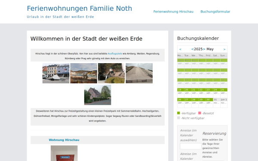Viewport: 258px width, 161px height.
Task: Go to next month in calendar
Action: (x=224, y=49)
